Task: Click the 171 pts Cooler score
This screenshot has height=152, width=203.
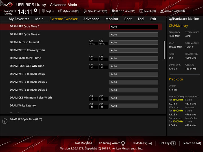Action: pos(173,90)
